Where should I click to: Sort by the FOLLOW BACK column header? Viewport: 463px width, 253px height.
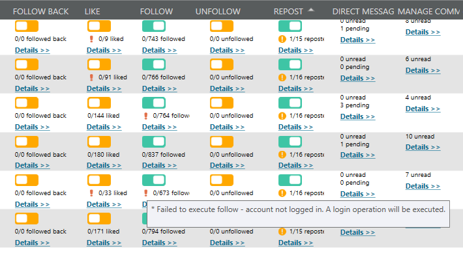[40, 12]
